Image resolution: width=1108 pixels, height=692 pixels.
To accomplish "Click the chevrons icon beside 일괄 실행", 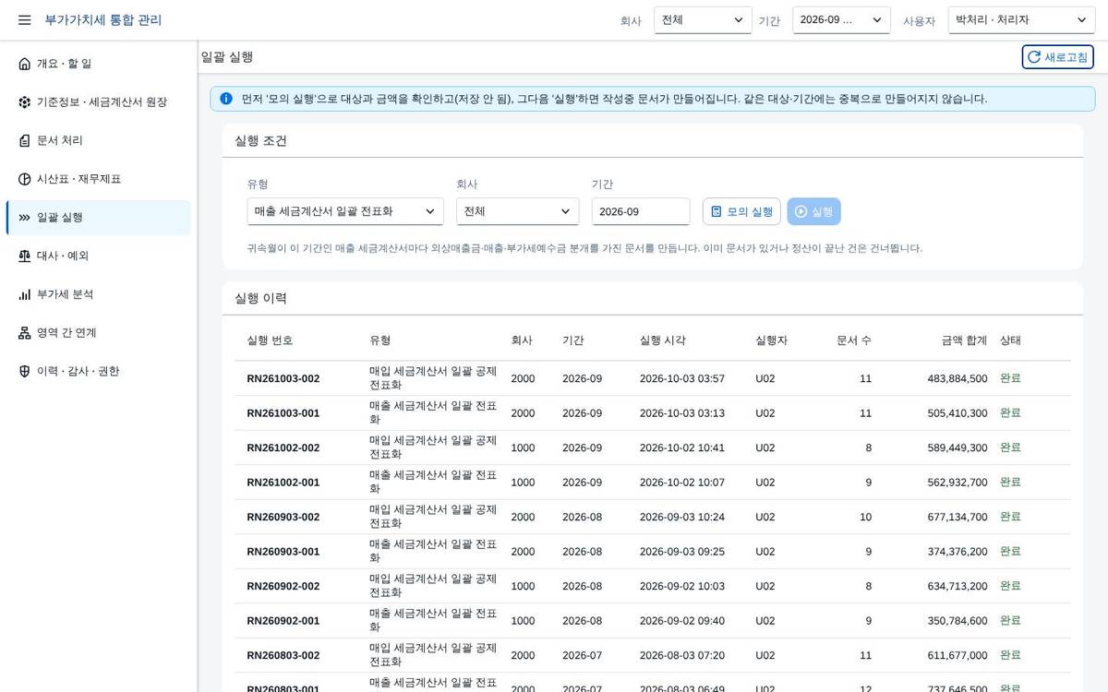I will [x=24, y=218].
